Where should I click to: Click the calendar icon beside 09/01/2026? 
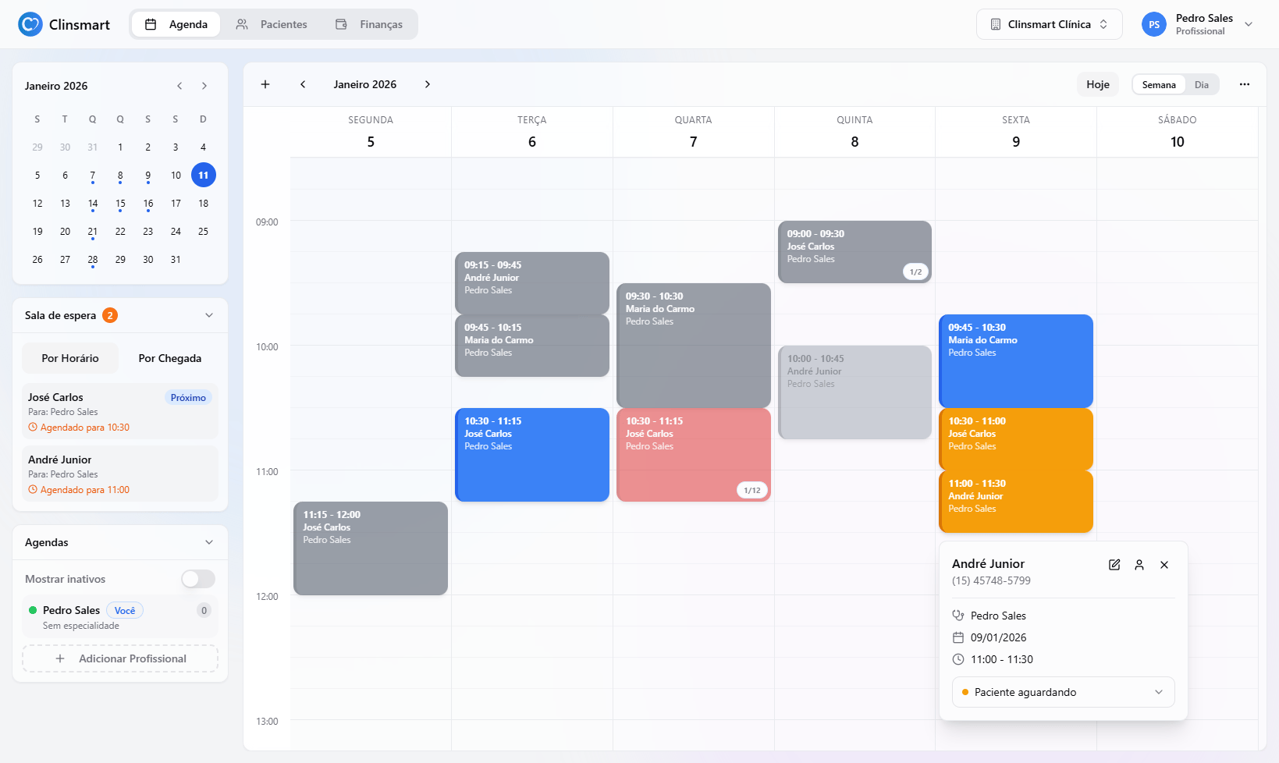(x=958, y=637)
